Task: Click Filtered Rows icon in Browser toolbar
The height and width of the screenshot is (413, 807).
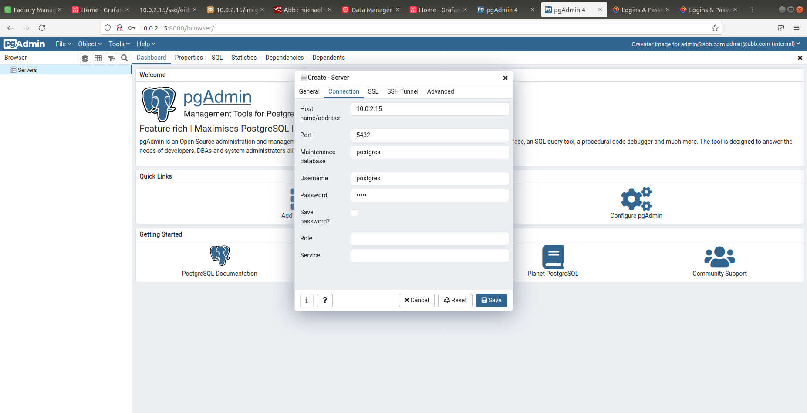Action: pyautogui.click(x=111, y=58)
